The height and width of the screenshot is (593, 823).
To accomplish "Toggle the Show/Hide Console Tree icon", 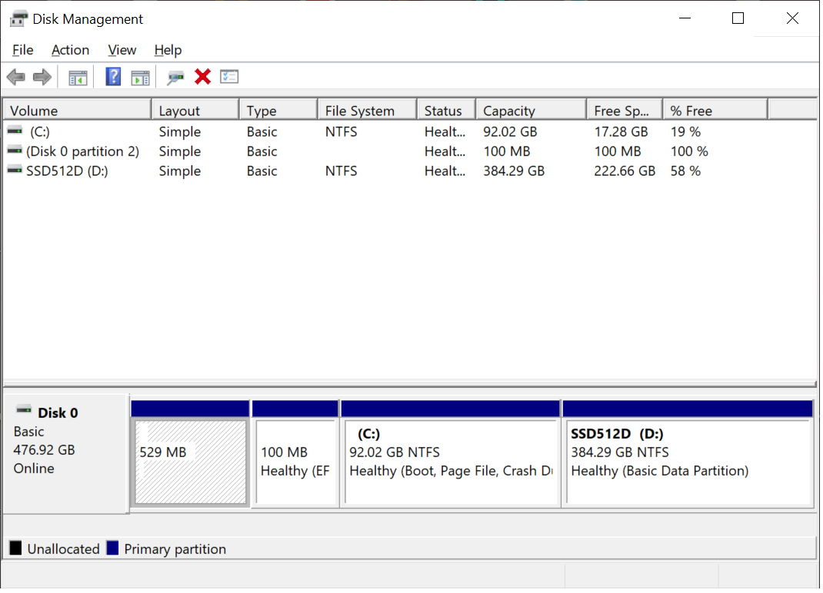I will [78, 77].
